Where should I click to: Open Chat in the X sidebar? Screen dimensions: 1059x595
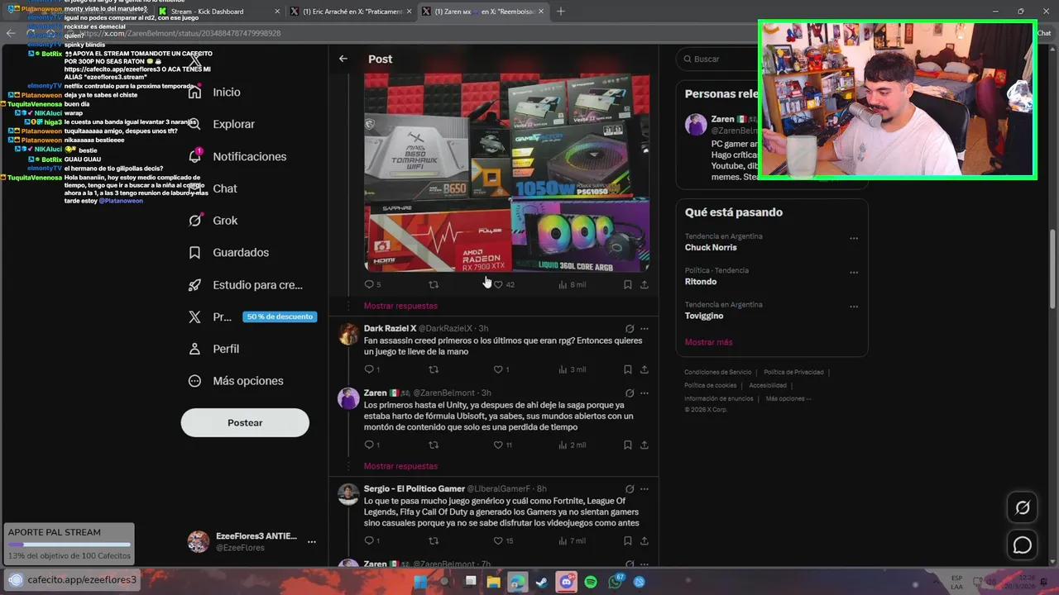(212, 188)
